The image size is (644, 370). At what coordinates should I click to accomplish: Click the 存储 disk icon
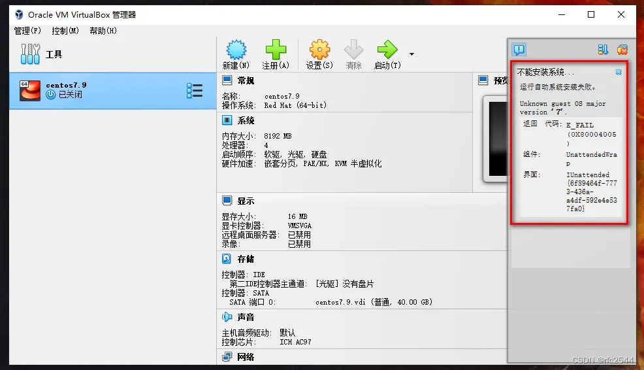click(227, 259)
